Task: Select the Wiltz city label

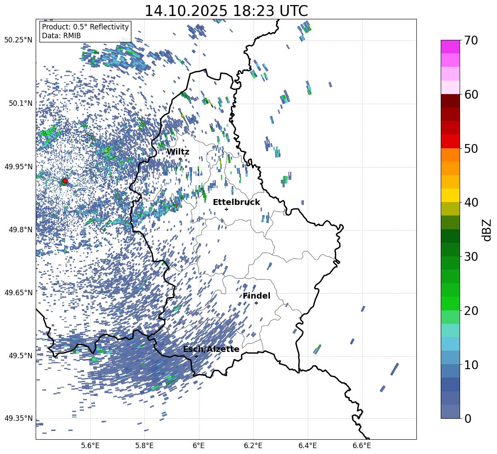Action: pyautogui.click(x=178, y=152)
